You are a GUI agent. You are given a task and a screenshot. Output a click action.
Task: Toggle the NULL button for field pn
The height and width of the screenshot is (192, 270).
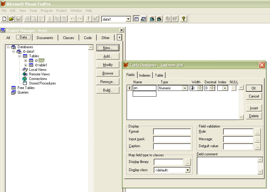coord(233,88)
